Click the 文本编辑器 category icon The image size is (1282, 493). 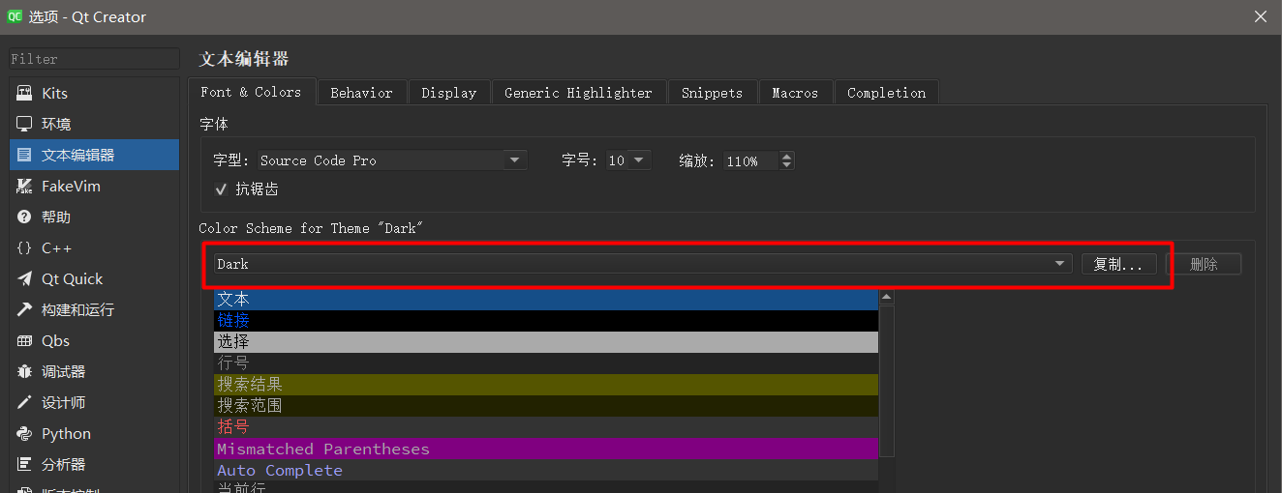pyautogui.click(x=24, y=156)
